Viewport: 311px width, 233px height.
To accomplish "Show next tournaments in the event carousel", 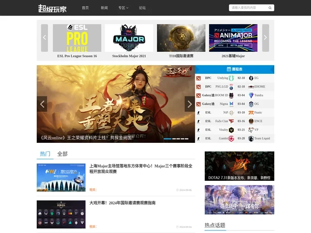I will [x=265, y=38].
